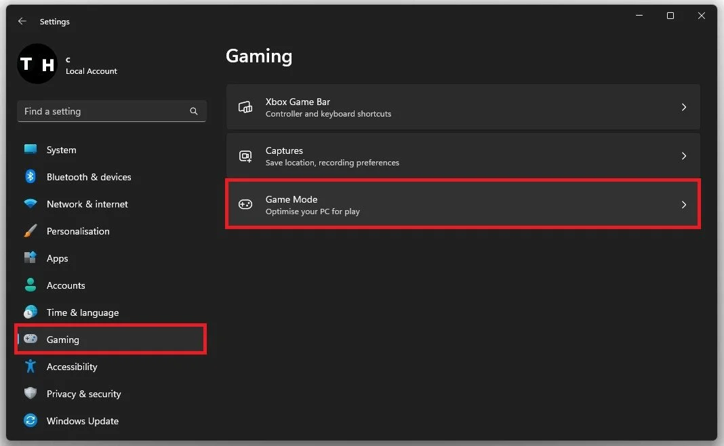Go to Bluetooth & devices
The width and height of the screenshot is (724, 446).
(x=110, y=177)
